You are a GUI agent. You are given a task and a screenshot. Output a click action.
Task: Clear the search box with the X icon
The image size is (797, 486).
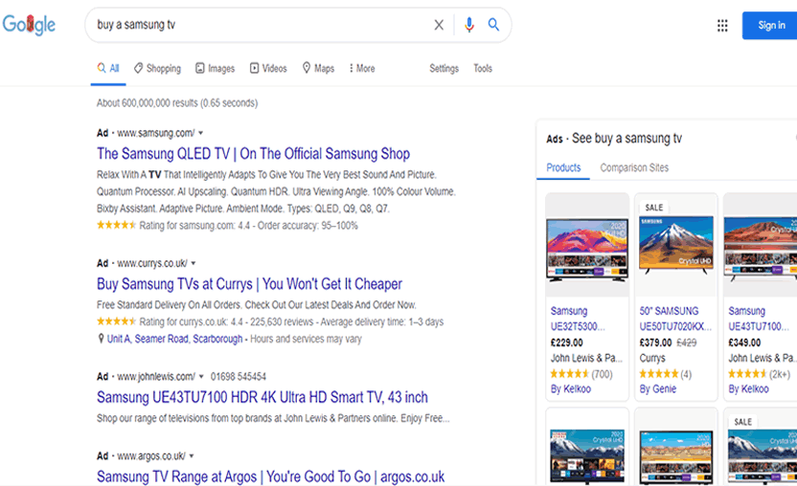click(439, 24)
